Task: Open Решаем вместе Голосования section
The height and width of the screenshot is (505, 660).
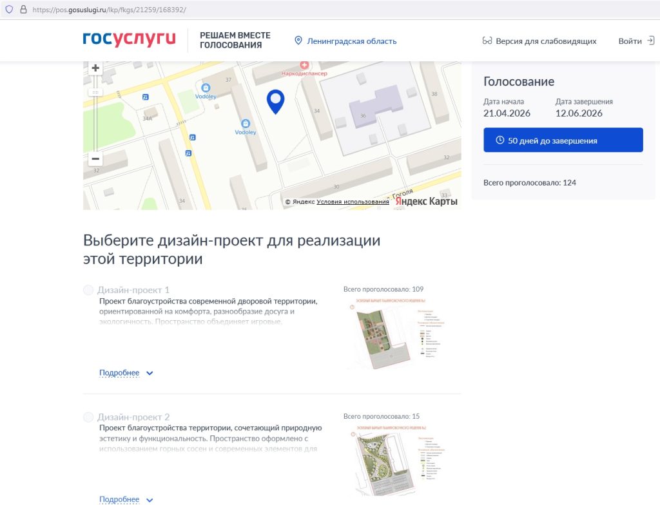Action: coord(235,40)
